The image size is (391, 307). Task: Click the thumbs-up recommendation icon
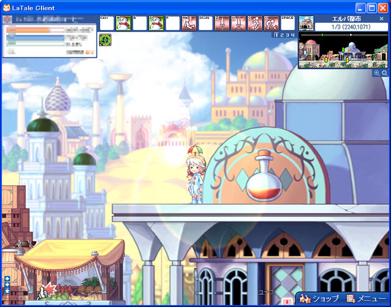tap(46, 291)
